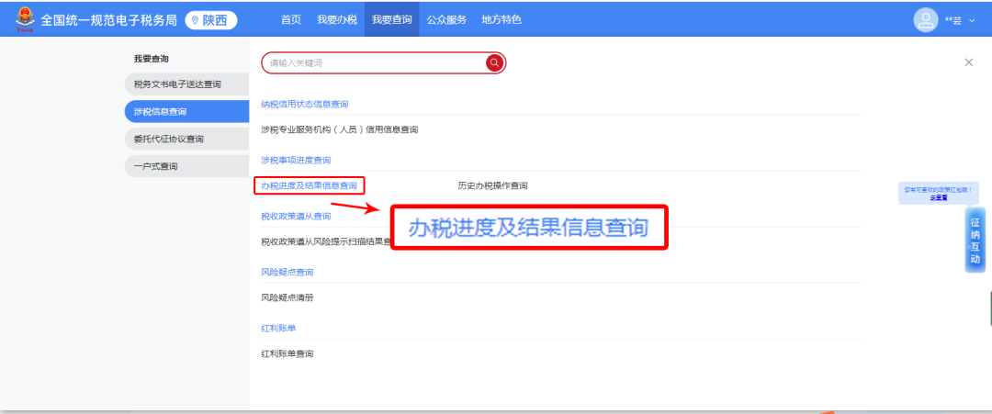Open 历史办税操作查询 link

493,185
